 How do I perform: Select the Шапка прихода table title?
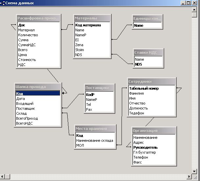click(38, 87)
